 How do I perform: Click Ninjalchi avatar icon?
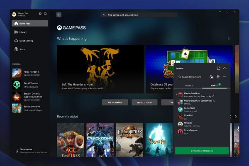(180, 124)
